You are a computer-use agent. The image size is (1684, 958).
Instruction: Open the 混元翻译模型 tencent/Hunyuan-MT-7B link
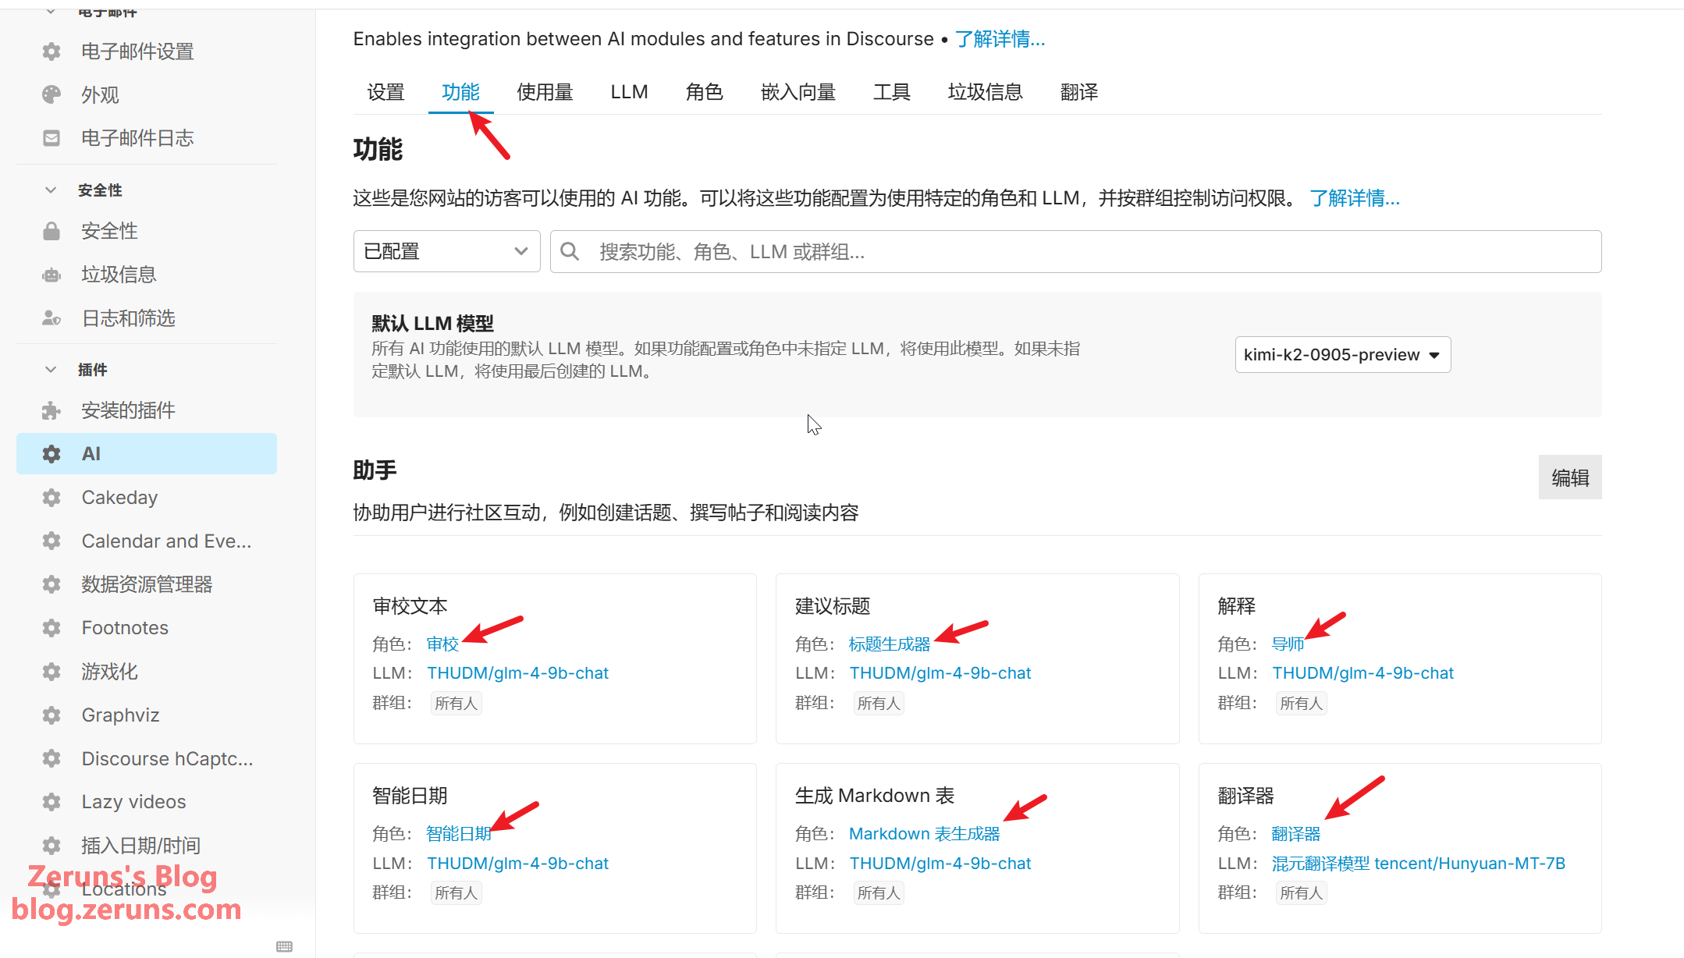tap(1418, 864)
